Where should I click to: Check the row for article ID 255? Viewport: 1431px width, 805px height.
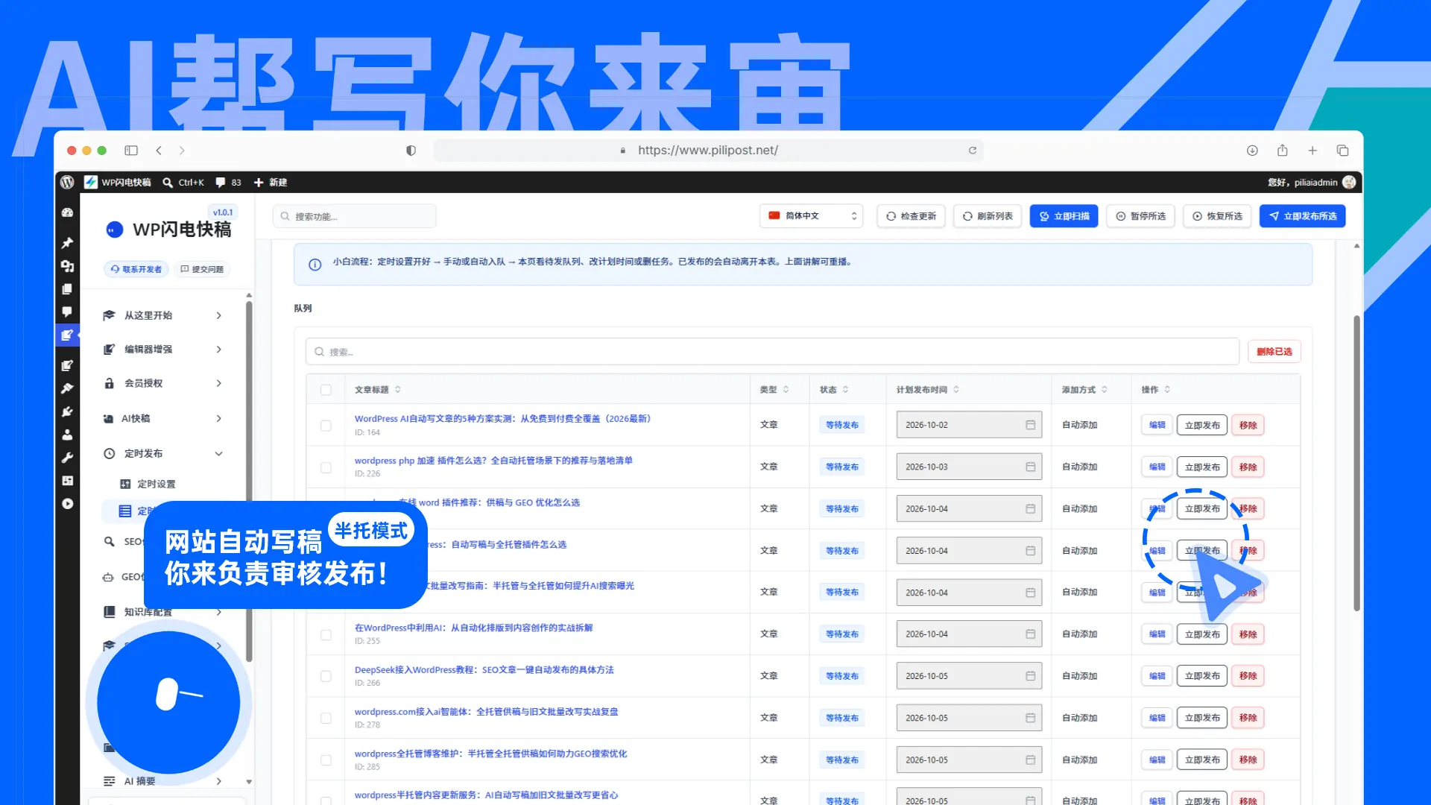[326, 635]
